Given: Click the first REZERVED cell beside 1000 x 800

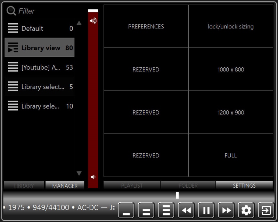Looking at the screenshot, I should click(146, 69).
